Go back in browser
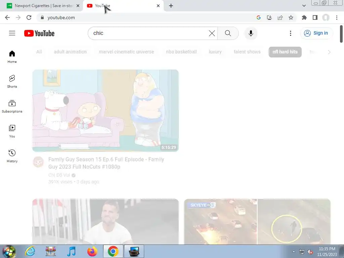Viewport: 344px width, 258px height. coord(7,17)
